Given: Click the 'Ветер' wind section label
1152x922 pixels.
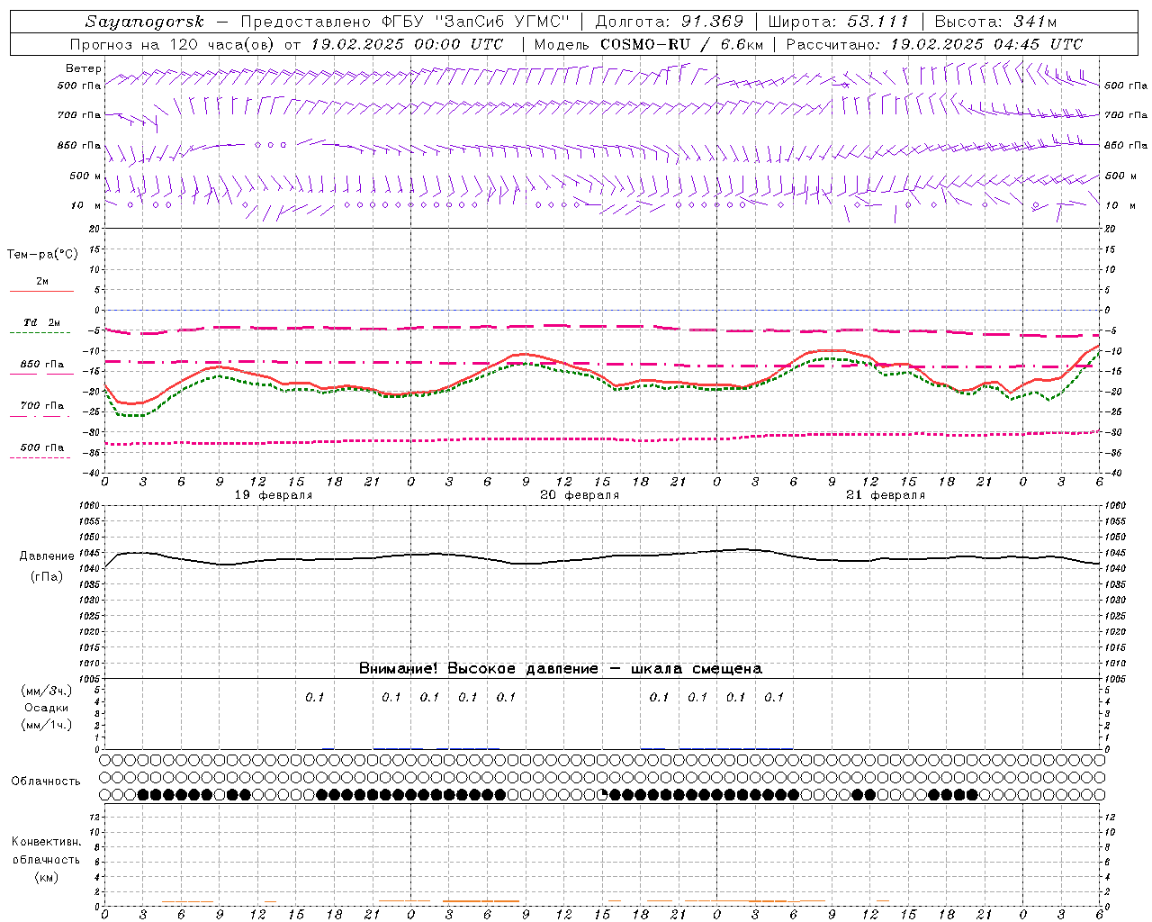Looking at the screenshot, I should [84, 68].
